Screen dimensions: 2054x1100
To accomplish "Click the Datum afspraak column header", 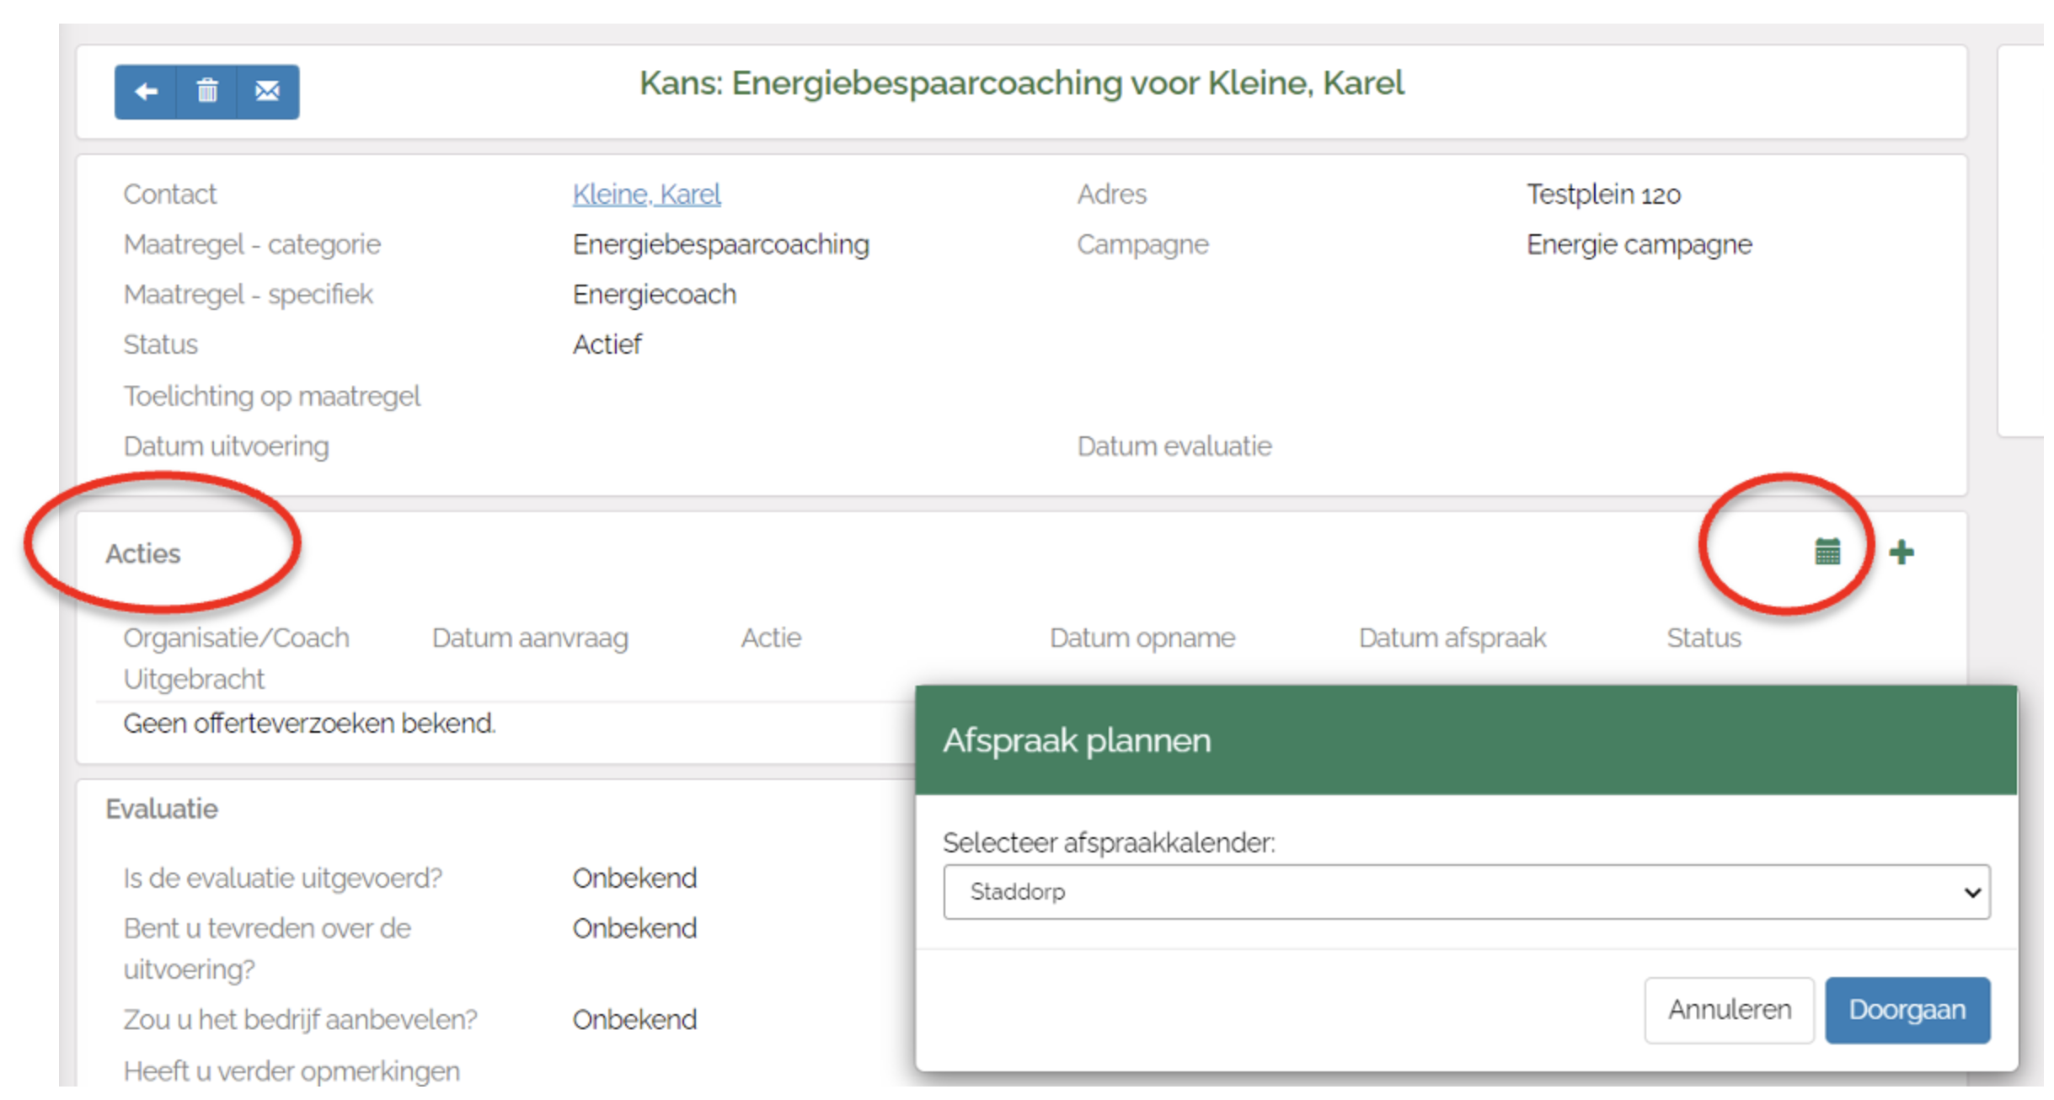I will coord(1452,638).
